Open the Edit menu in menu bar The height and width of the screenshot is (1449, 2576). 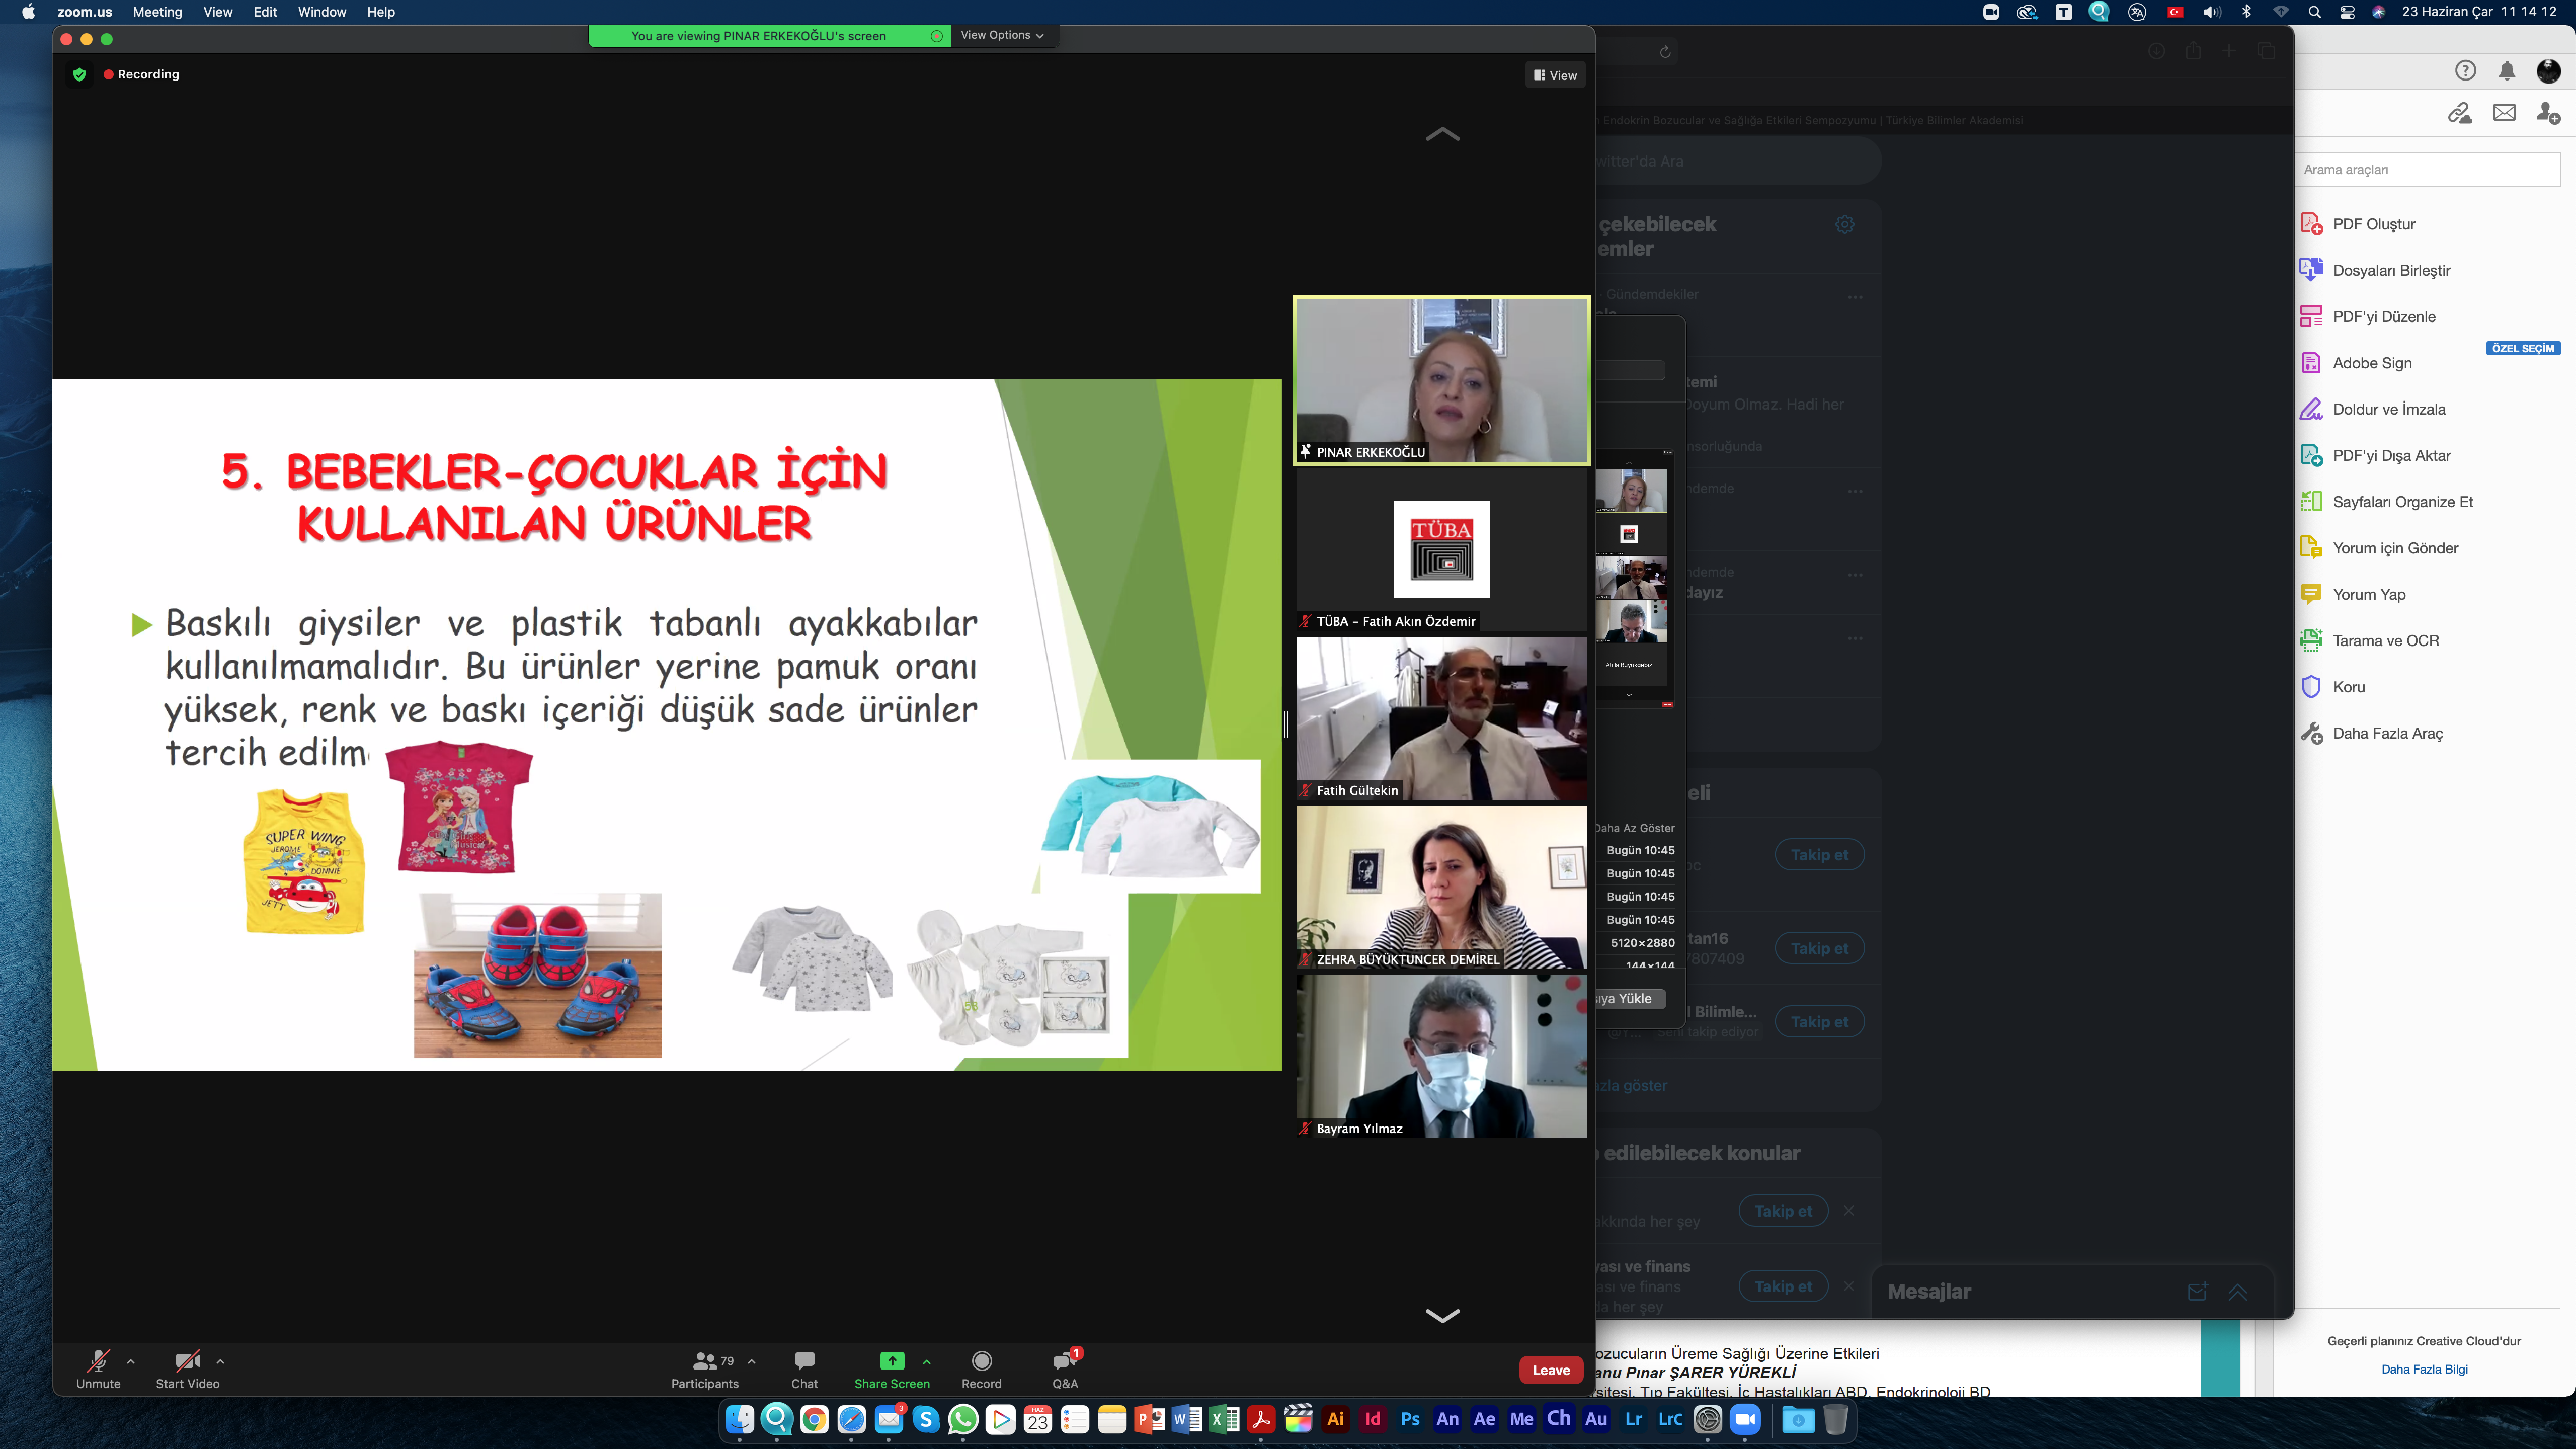(265, 12)
